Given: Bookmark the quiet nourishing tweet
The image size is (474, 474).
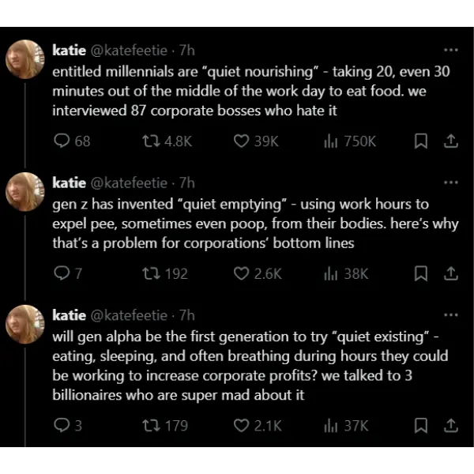Looking at the screenshot, I should click(x=421, y=141).
